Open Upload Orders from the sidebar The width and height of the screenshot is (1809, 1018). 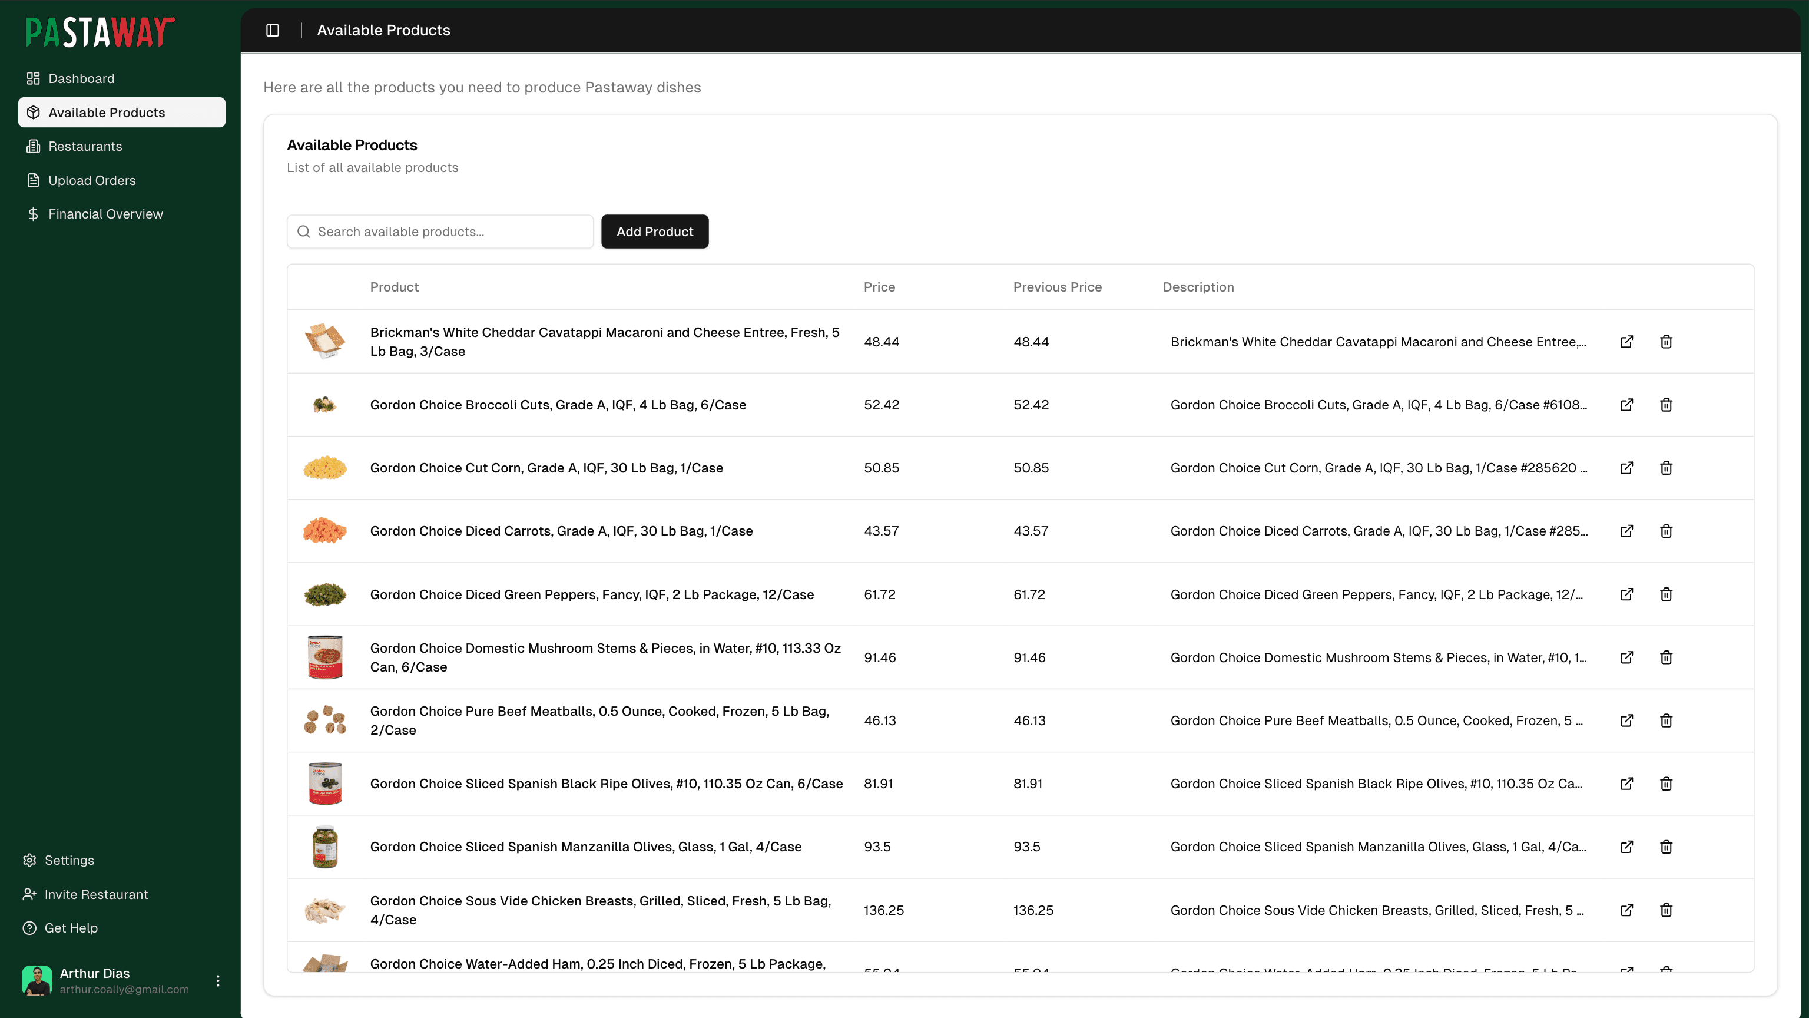92,180
